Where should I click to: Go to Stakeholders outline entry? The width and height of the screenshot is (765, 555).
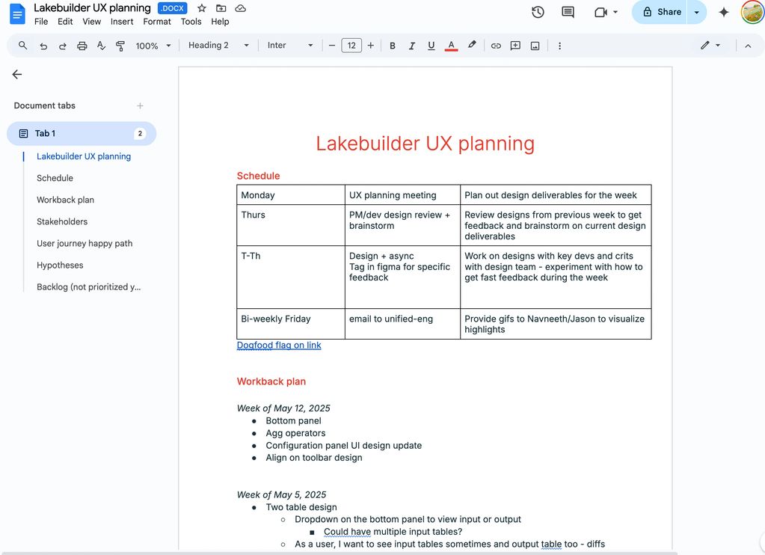pos(62,221)
